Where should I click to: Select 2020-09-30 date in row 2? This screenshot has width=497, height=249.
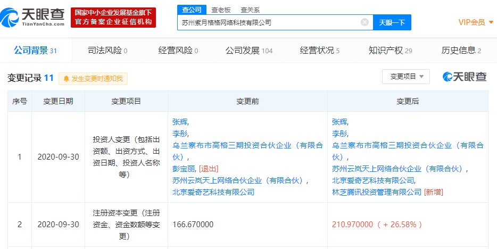59,225
